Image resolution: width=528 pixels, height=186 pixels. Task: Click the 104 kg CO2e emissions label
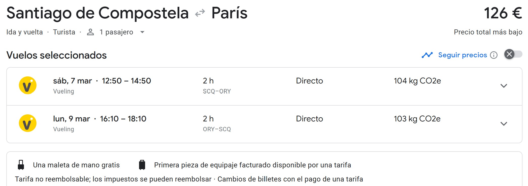417,81
